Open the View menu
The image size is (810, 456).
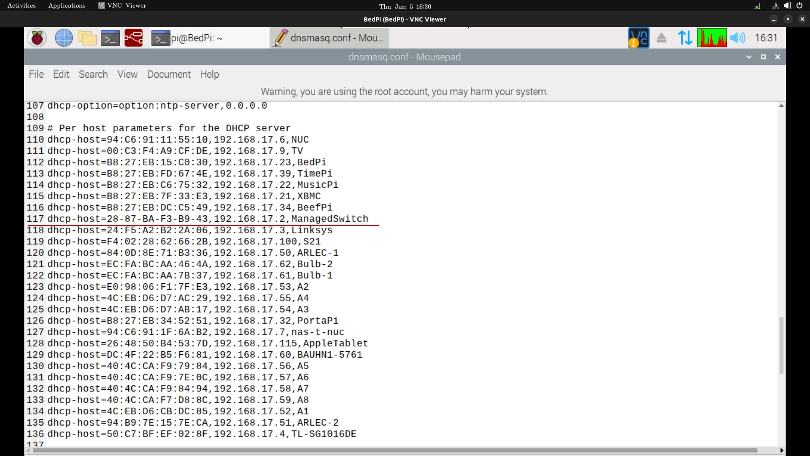coord(127,74)
